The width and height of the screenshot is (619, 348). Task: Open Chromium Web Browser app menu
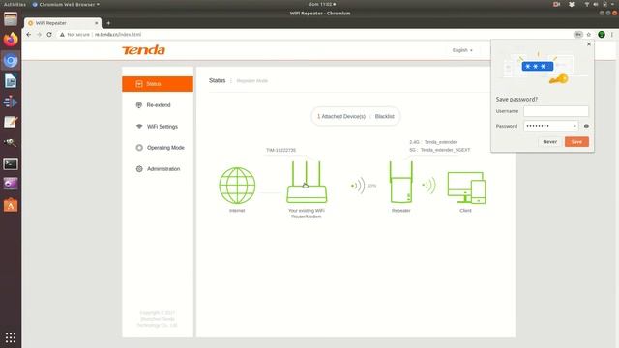[x=66, y=4]
